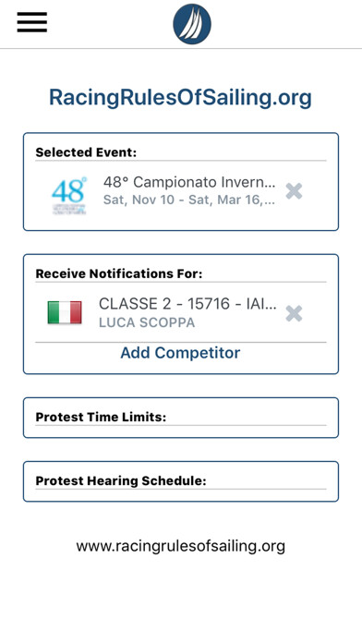Image resolution: width=362 pixels, height=643 pixels.
Task: Open the hamburger menu
Action: coord(32,22)
